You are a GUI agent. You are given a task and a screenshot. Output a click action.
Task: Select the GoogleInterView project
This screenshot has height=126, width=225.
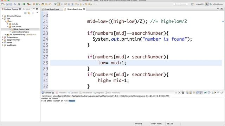click(13, 40)
